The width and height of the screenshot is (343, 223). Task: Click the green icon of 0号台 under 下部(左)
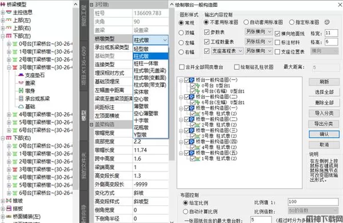click(15, 44)
